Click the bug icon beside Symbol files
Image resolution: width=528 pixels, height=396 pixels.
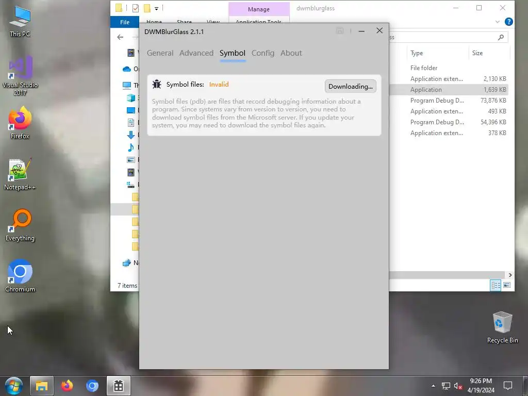pyautogui.click(x=157, y=84)
